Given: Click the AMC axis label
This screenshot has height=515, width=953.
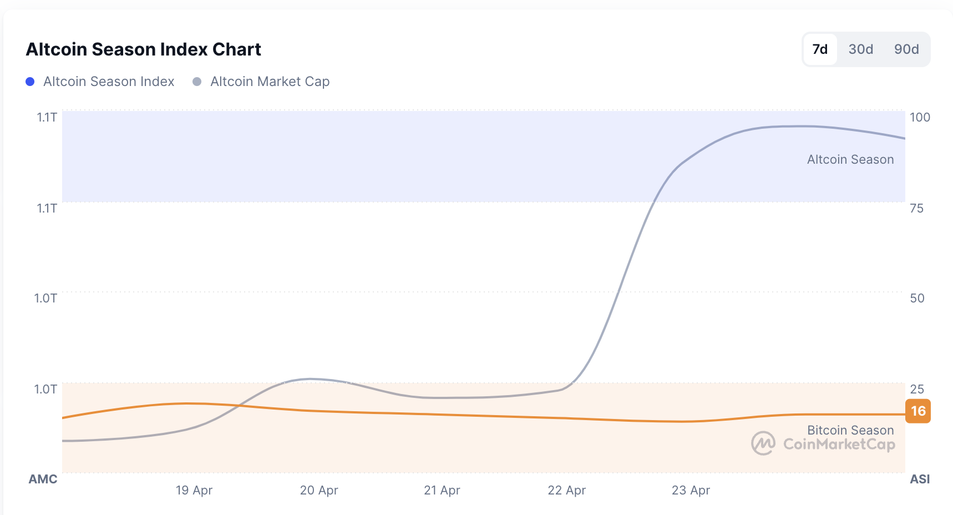Looking at the screenshot, I should 43,479.
